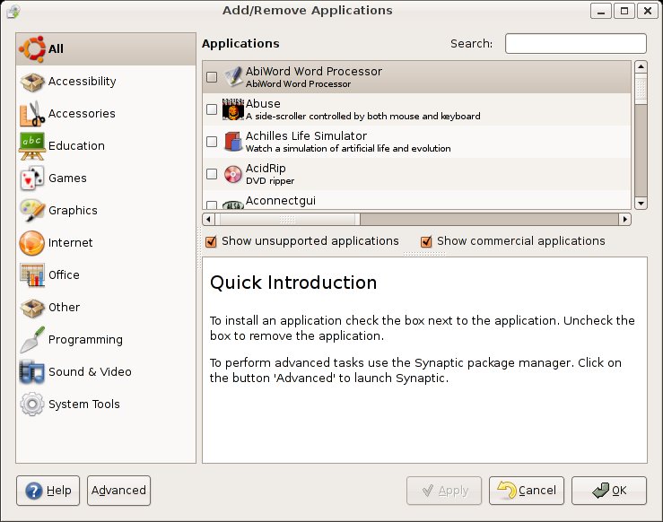This screenshot has height=522, width=663.
Task: Click the Applications header label
Action: 240,44
